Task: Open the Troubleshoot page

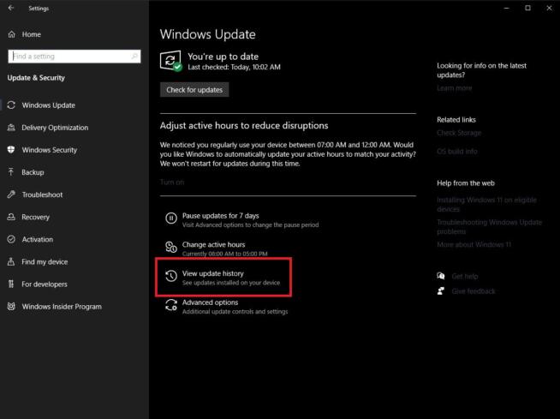Action: (x=42, y=195)
